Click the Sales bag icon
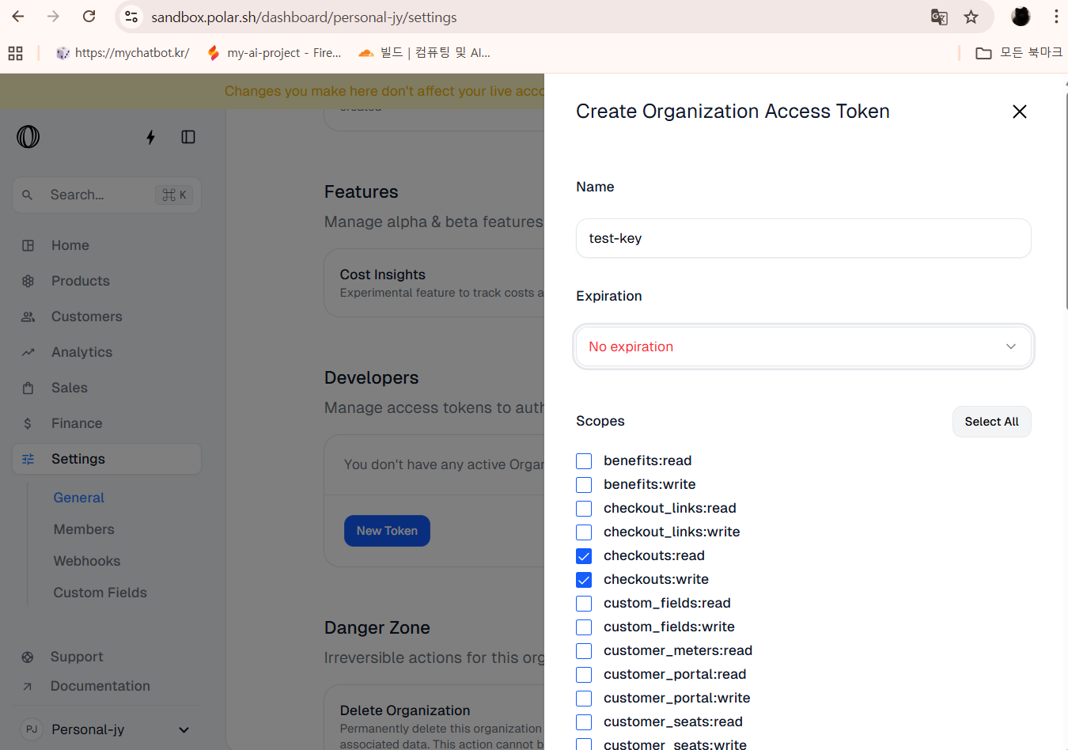 [28, 388]
